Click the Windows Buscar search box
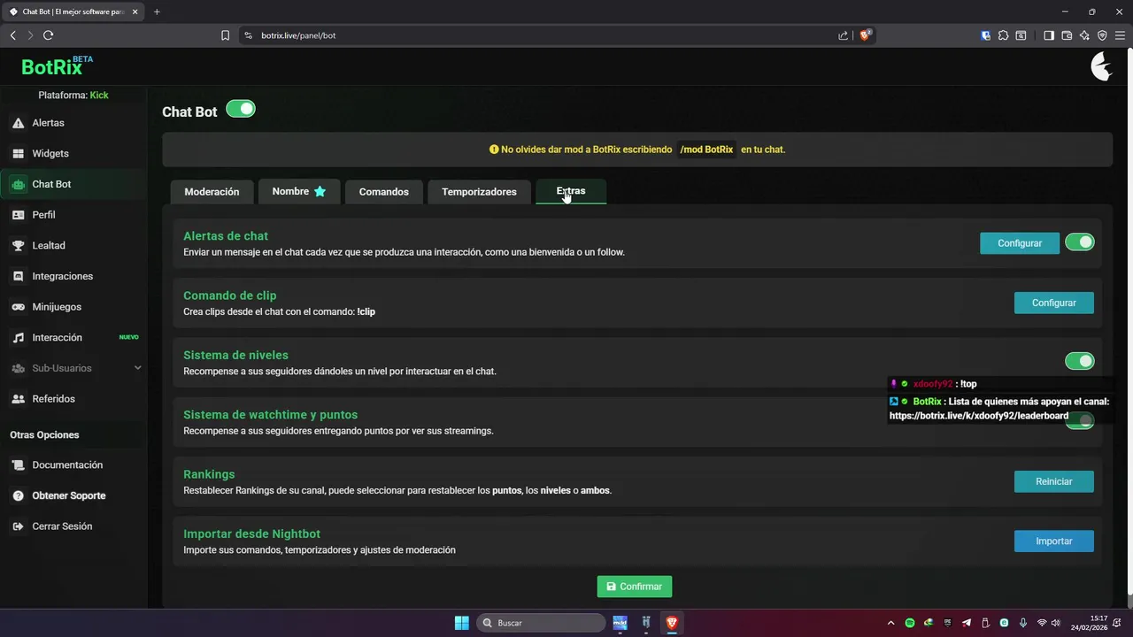 click(541, 623)
